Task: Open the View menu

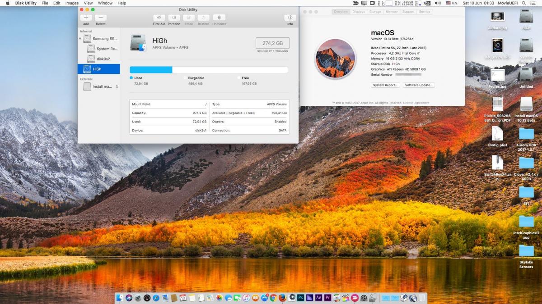Action: (x=88, y=3)
